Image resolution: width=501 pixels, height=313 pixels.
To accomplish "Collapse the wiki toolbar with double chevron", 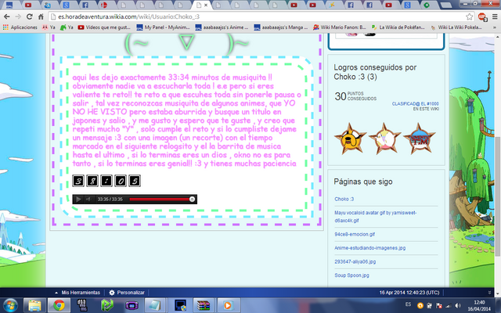I will pos(489,292).
